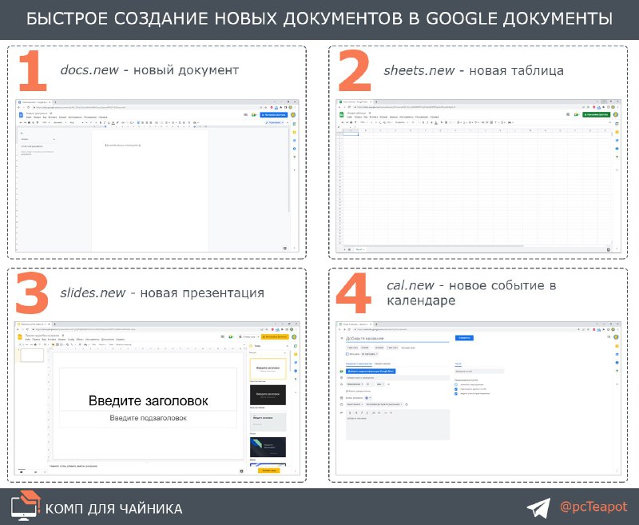Open the notification type dropdown in Calendar
This screenshot has width=639, height=525.
click(x=355, y=384)
